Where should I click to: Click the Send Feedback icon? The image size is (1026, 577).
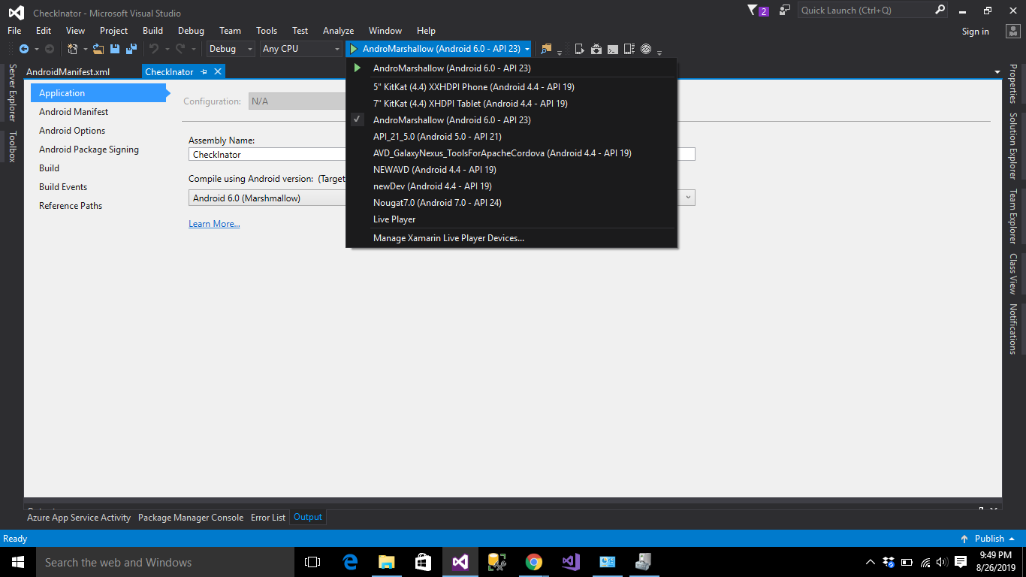click(785, 11)
